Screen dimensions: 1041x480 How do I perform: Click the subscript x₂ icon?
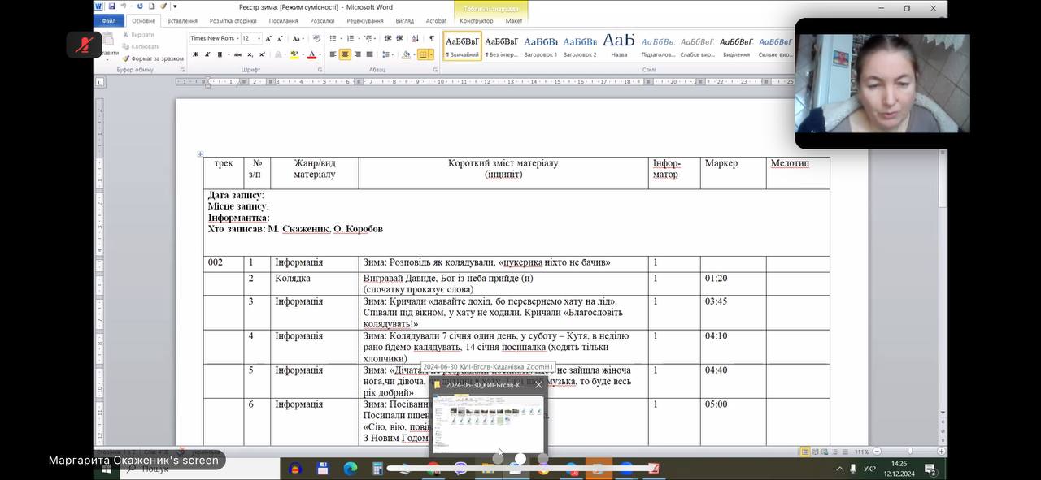coord(250,54)
